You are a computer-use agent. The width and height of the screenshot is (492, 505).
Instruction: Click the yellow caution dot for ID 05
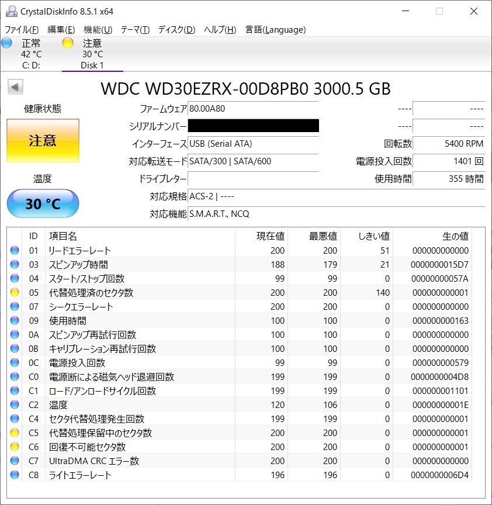tap(15, 292)
